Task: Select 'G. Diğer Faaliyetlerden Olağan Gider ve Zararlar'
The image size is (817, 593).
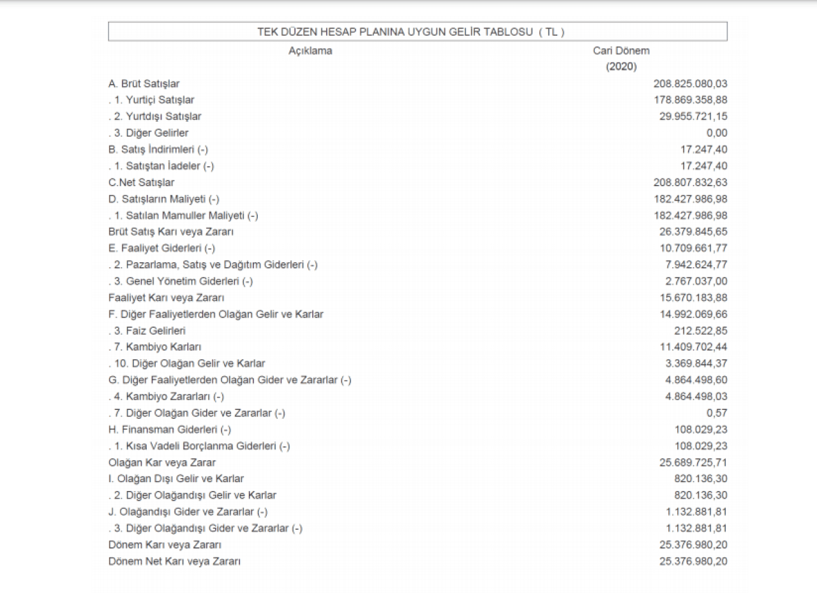Action: coord(230,380)
